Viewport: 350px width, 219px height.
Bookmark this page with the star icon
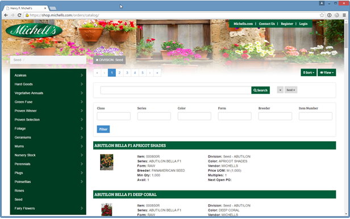tap(322, 15)
